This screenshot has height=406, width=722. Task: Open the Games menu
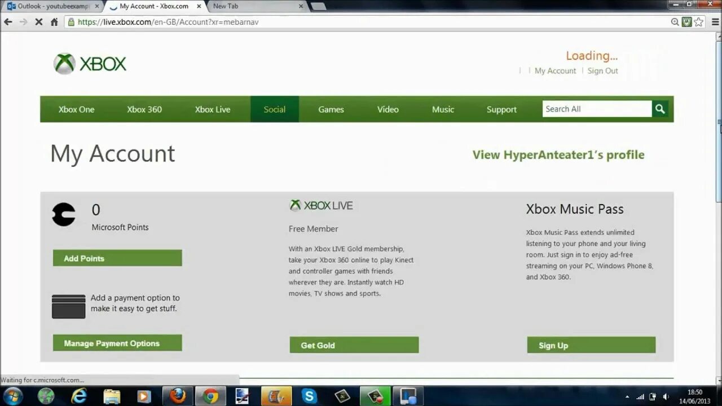coord(331,109)
